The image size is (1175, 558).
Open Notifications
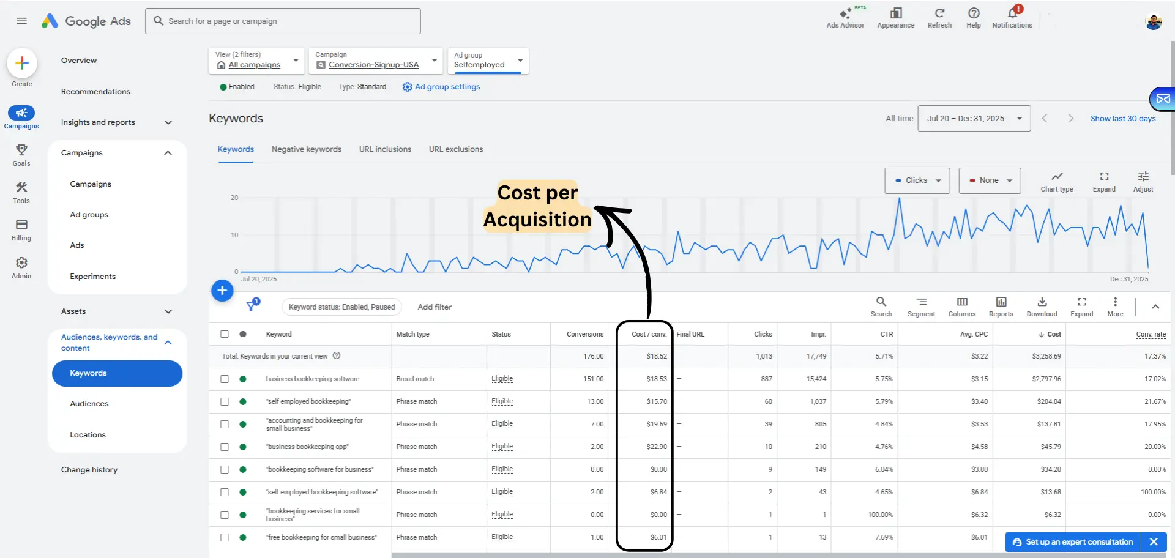[x=1012, y=17]
